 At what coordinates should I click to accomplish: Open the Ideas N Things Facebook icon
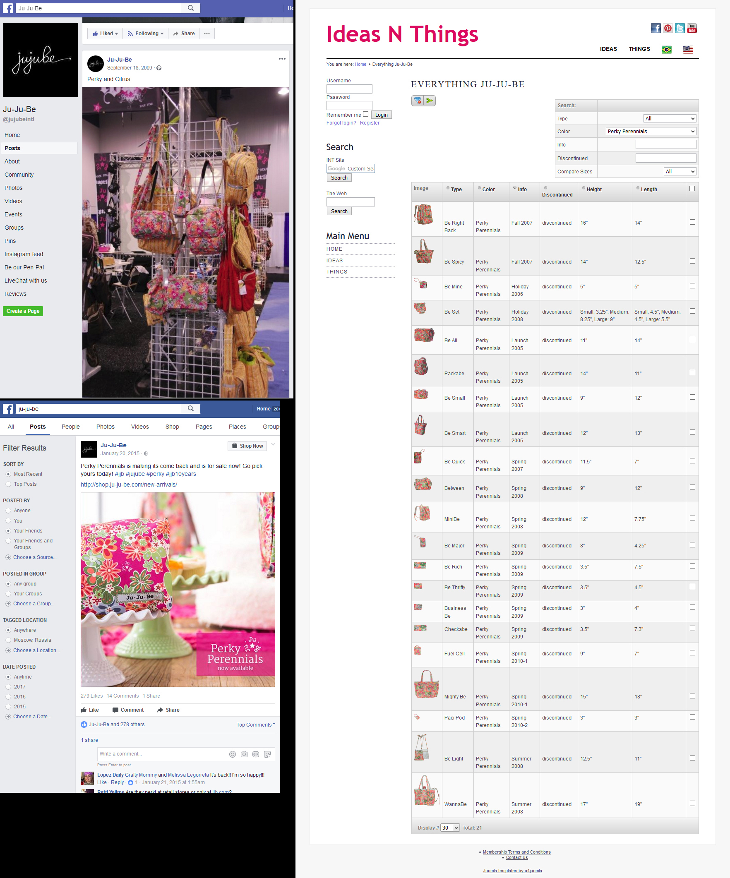pyautogui.click(x=656, y=28)
